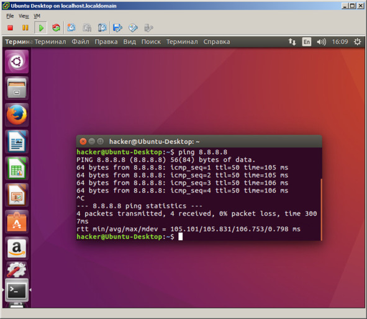This screenshot has height=319, width=367.
Task: Open the Справка menu
Action: (x=217, y=42)
